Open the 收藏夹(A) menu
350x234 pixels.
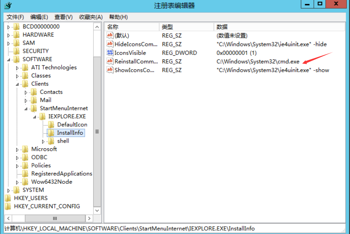coord(91,17)
